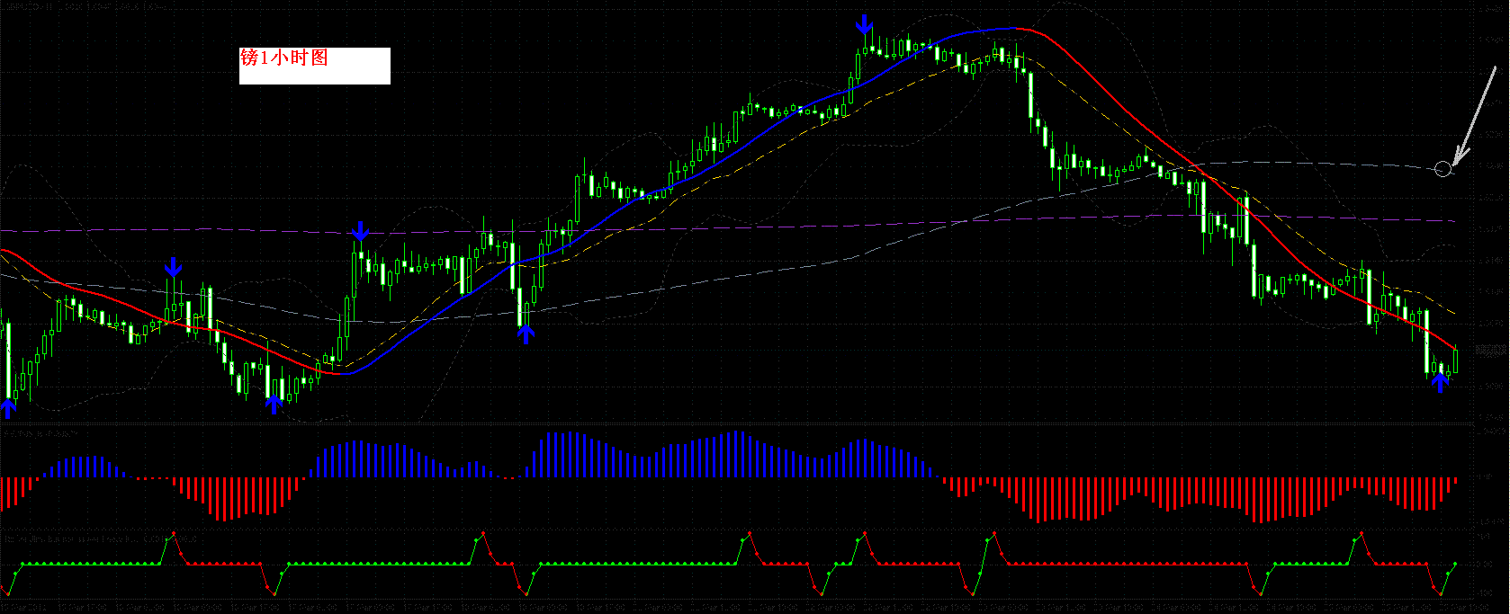Select the green-red dotted oscillator line subwindow

736,565
